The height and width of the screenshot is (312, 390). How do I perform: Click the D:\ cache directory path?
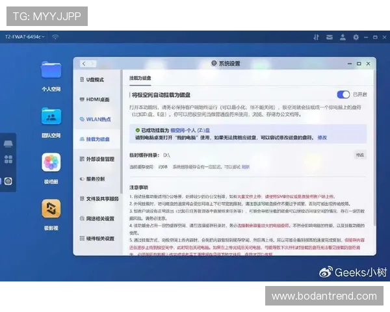point(166,155)
